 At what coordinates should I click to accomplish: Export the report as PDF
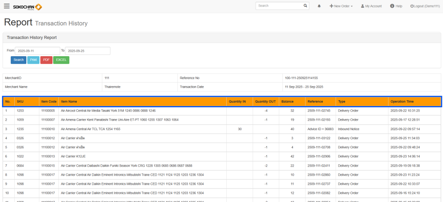tap(46, 60)
